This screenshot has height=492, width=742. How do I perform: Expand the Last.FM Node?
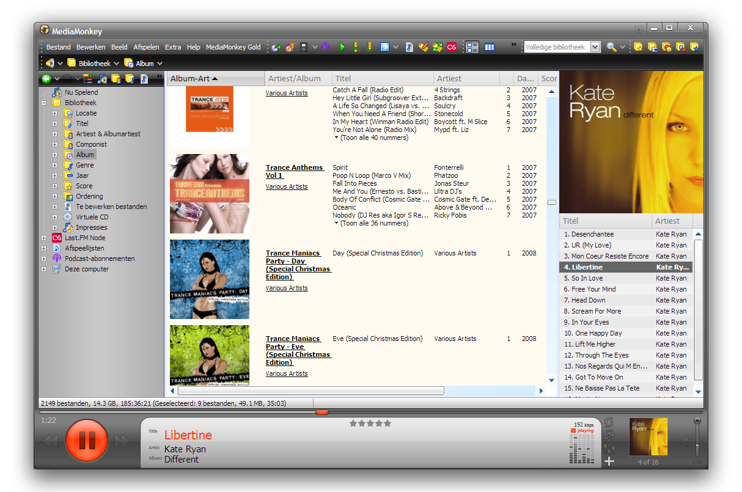click(x=44, y=238)
